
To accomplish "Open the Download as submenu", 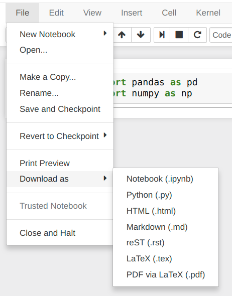I will [x=60, y=179].
